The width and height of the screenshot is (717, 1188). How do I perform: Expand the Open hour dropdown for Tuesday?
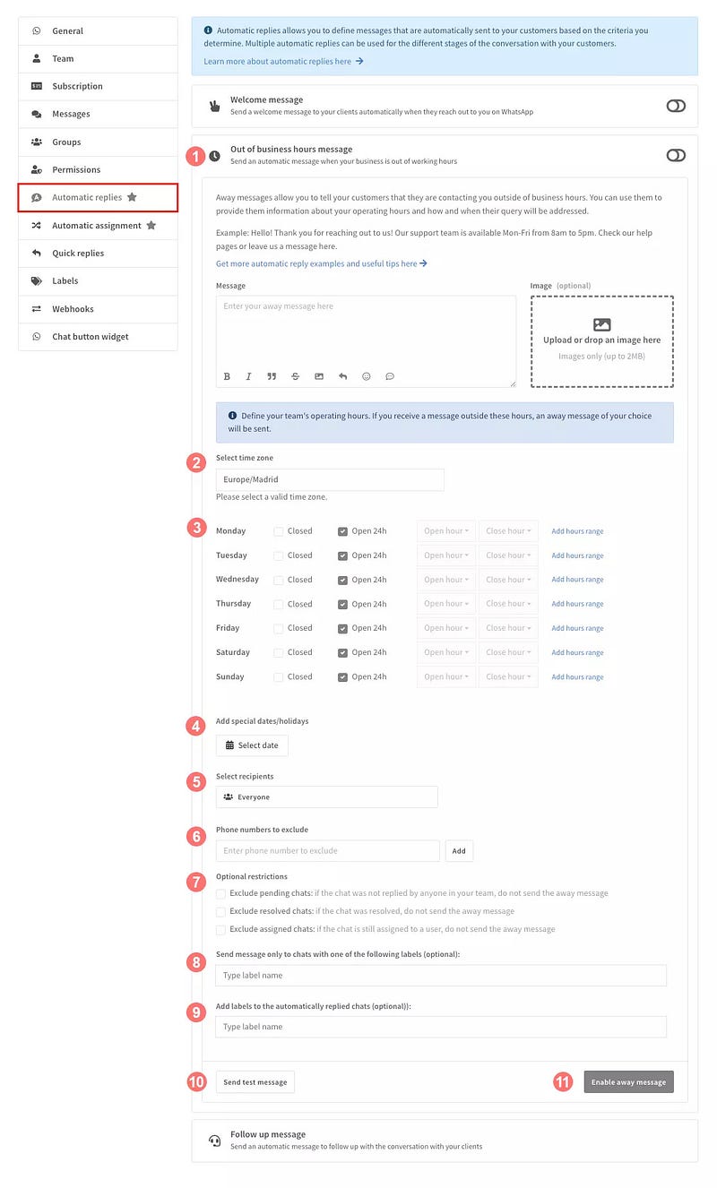pos(446,555)
